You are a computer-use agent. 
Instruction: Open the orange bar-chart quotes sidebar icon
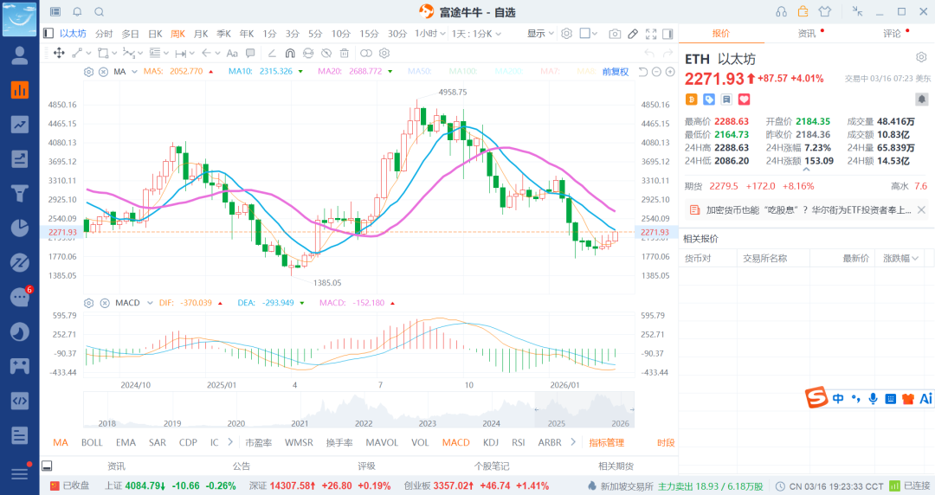(x=20, y=90)
